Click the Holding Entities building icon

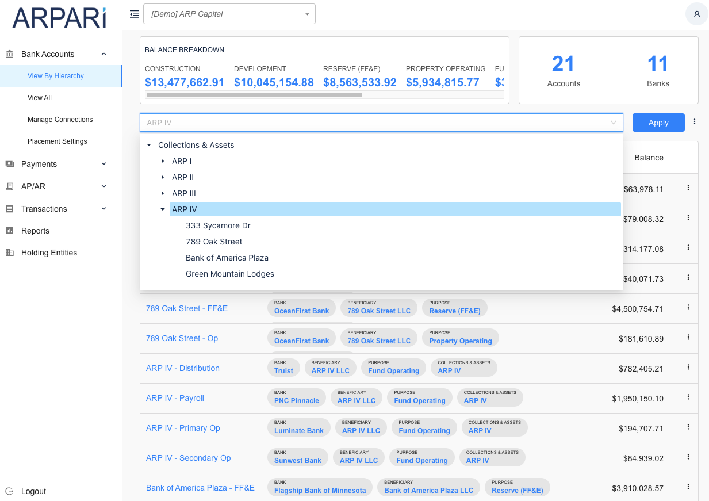tap(10, 253)
